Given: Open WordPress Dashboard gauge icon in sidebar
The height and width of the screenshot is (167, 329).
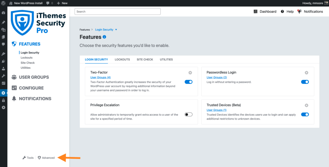Looking at the screenshot, I should [x=3, y=13].
